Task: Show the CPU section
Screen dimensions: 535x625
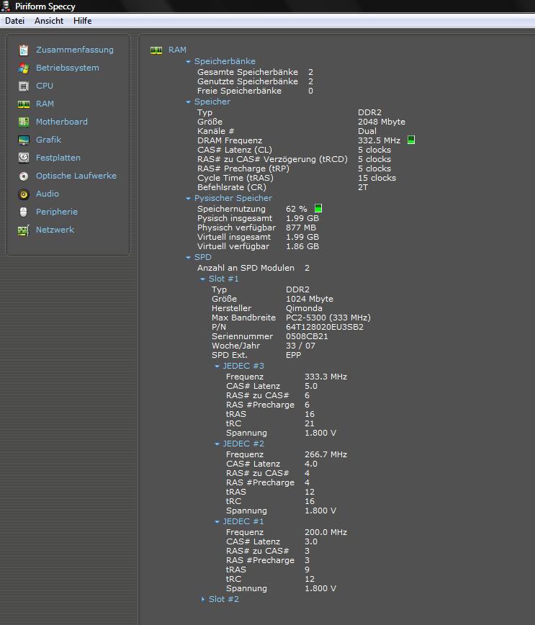Action: coord(44,86)
